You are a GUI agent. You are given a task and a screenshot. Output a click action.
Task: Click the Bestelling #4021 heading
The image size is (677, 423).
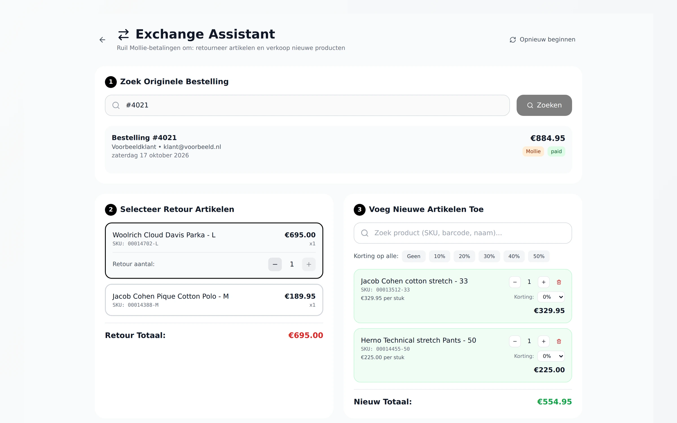(144, 138)
